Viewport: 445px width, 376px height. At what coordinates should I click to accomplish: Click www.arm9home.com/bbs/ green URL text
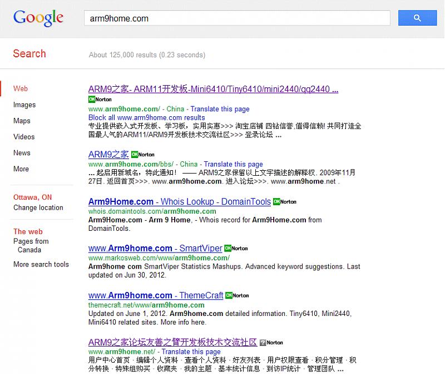(131, 164)
